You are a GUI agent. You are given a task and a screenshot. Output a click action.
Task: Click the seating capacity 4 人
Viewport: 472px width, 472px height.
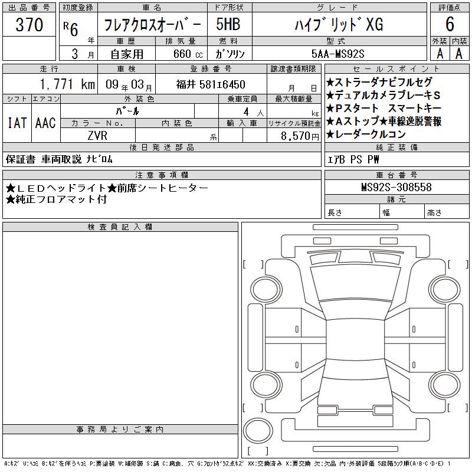point(254,112)
